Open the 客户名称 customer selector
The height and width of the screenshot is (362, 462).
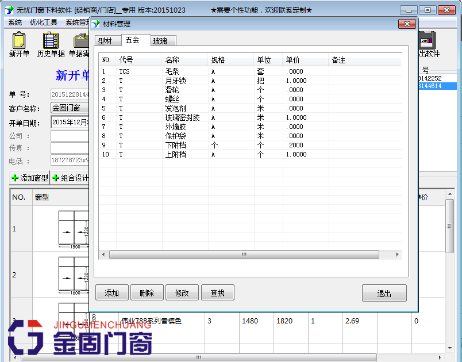(x=69, y=108)
